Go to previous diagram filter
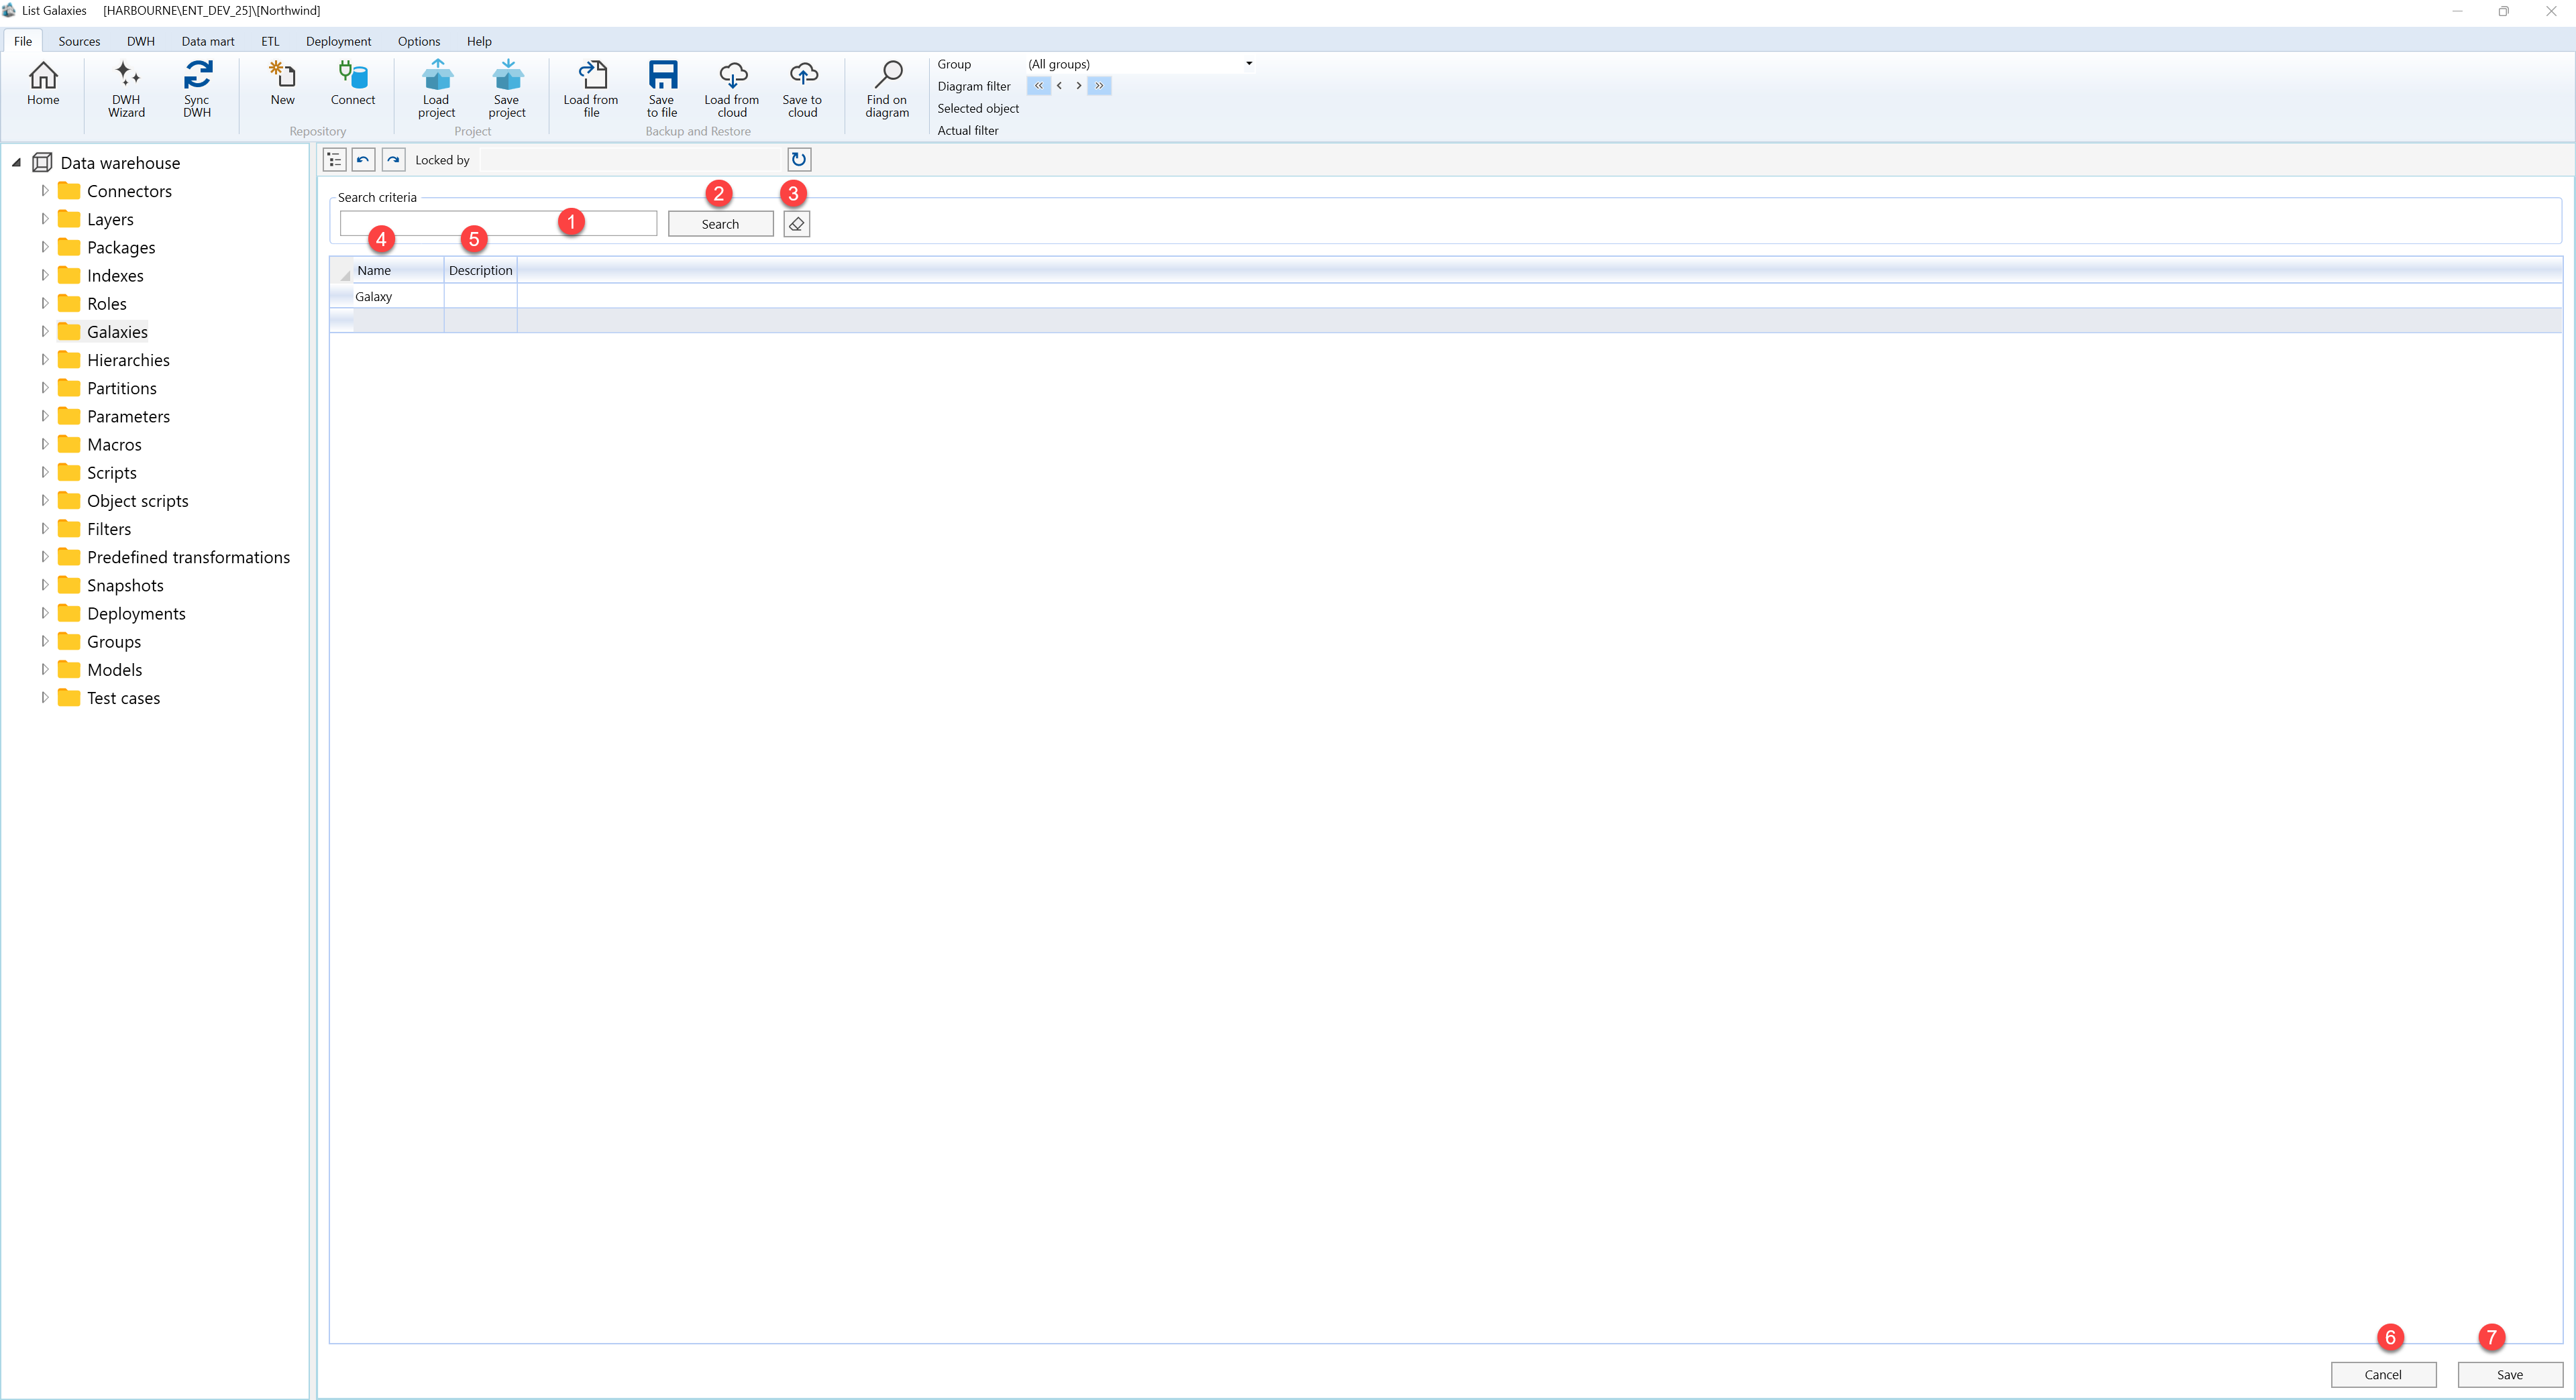The width and height of the screenshot is (2576, 1400). pyautogui.click(x=1059, y=86)
